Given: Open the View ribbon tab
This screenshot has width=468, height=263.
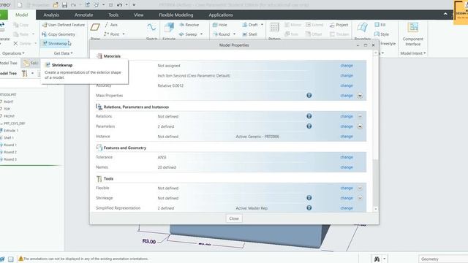Looking at the screenshot, I should pos(138,15).
